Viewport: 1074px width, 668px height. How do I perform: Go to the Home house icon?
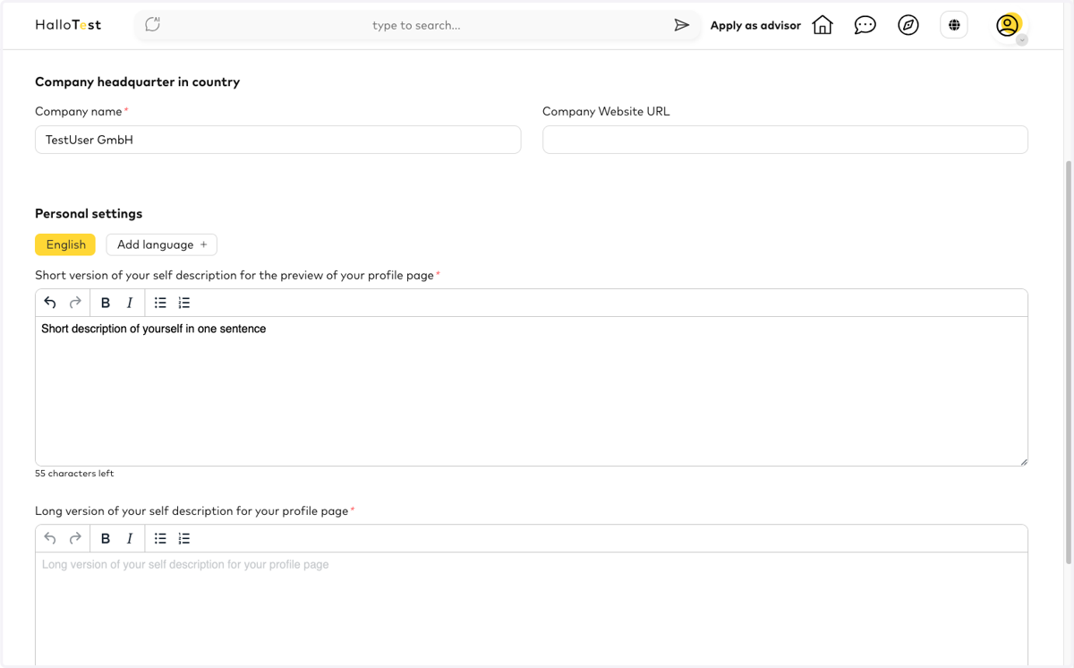coord(823,25)
